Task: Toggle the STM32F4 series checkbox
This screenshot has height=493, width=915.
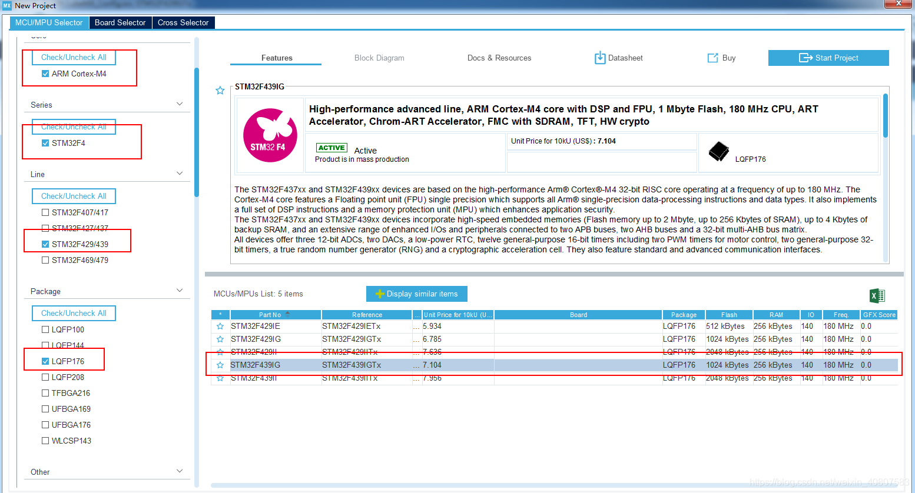Action: (45, 143)
